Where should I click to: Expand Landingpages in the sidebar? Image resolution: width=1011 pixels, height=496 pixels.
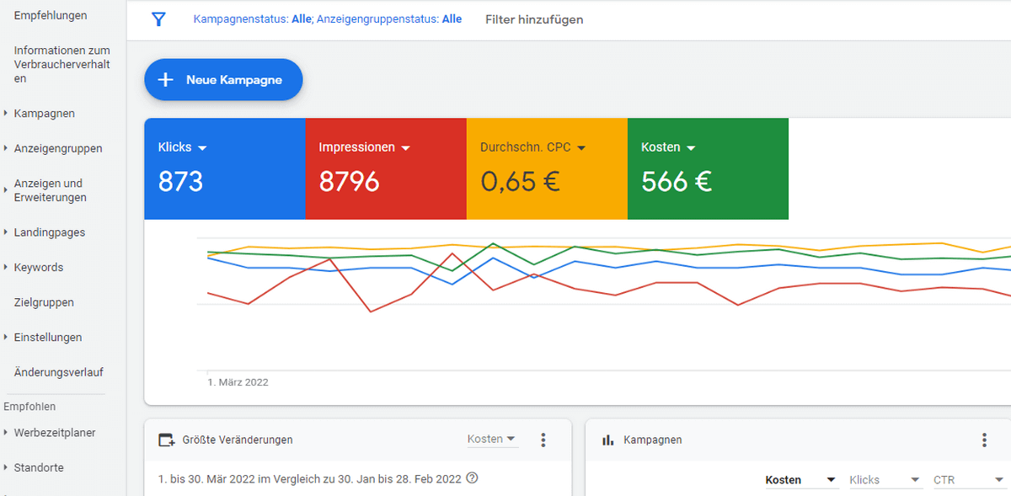pos(7,232)
